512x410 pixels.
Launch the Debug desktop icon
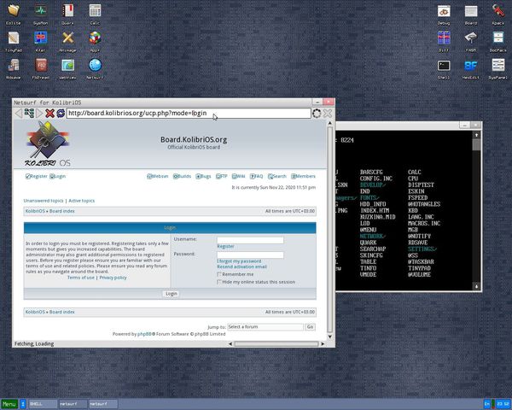pyautogui.click(x=444, y=11)
